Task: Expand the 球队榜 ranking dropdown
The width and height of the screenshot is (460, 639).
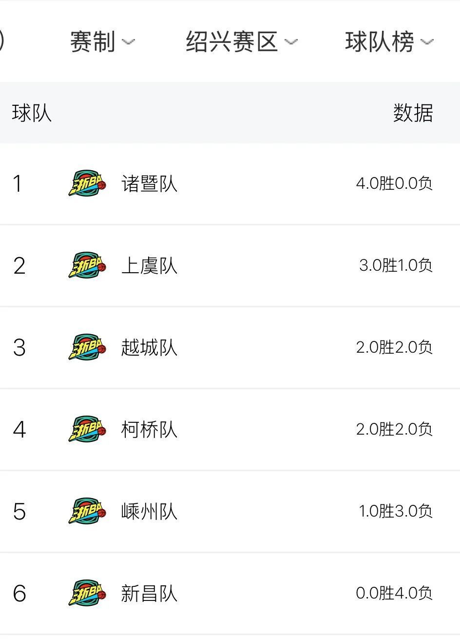Action: coord(427,42)
